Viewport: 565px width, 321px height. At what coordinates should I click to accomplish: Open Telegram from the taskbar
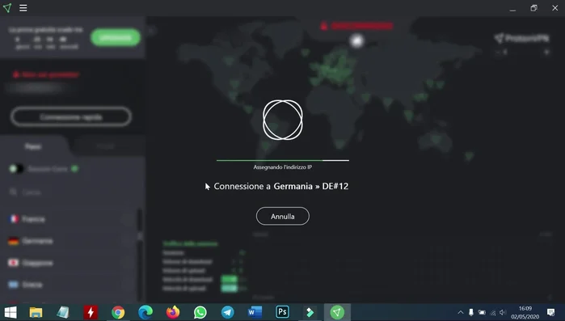(227, 312)
